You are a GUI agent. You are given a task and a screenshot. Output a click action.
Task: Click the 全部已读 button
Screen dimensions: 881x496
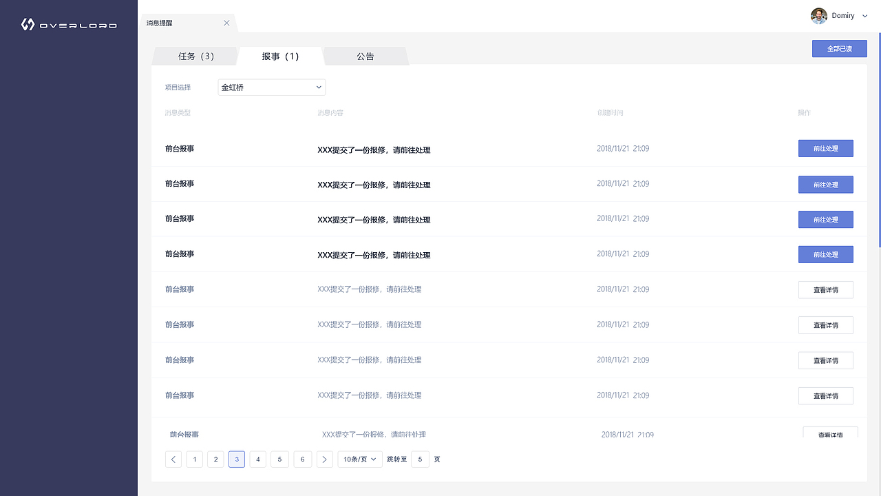click(x=839, y=48)
